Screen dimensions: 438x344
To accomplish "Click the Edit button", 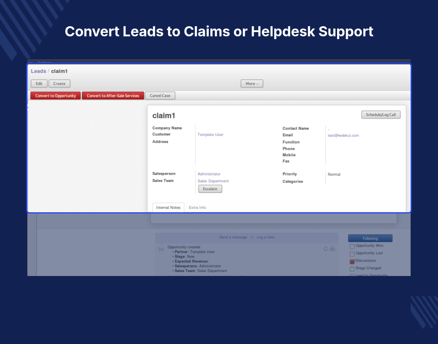I will tap(39, 84).
